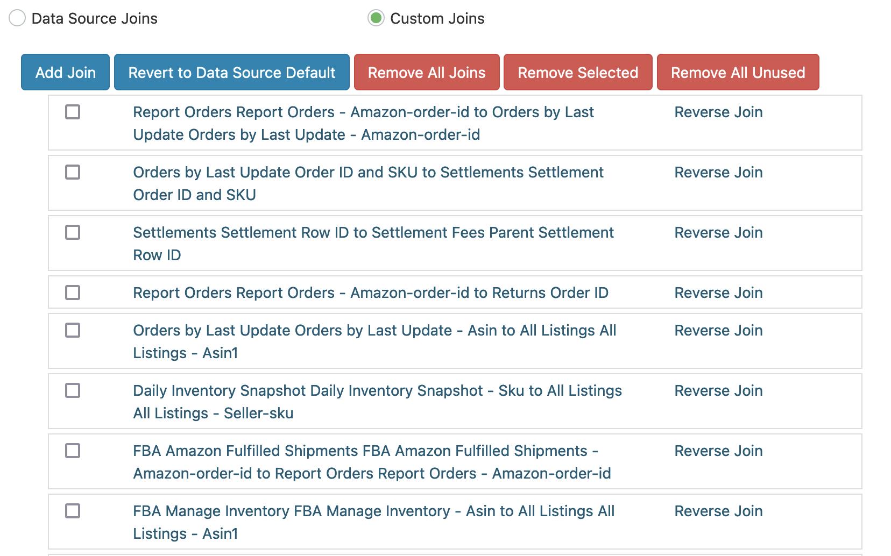891x556 pixels.
Task: Open the Report Orders to Returns Order ID join
Action: point(370,293)
